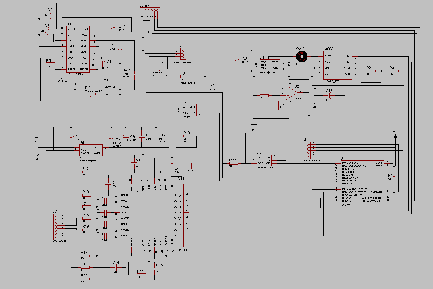Click the 'RESETTABLE' fuse label
Screen dimensions: 433x289
[x=188, y=83]
